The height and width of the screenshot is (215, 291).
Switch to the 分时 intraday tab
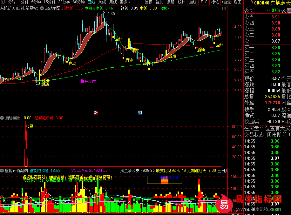(12, 2)
